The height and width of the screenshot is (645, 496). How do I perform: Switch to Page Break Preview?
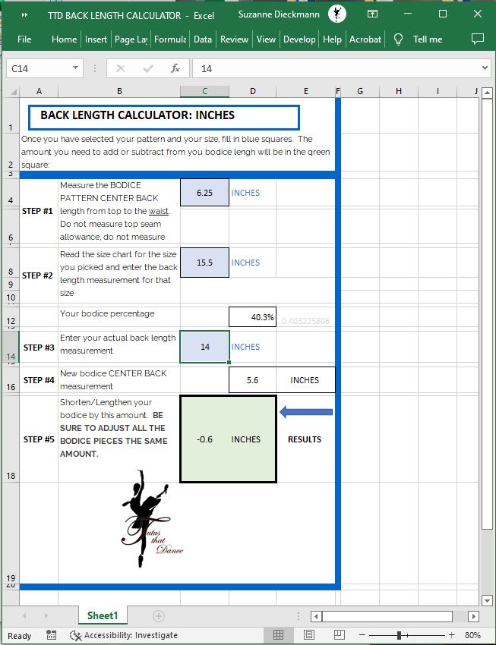[339, 635]
